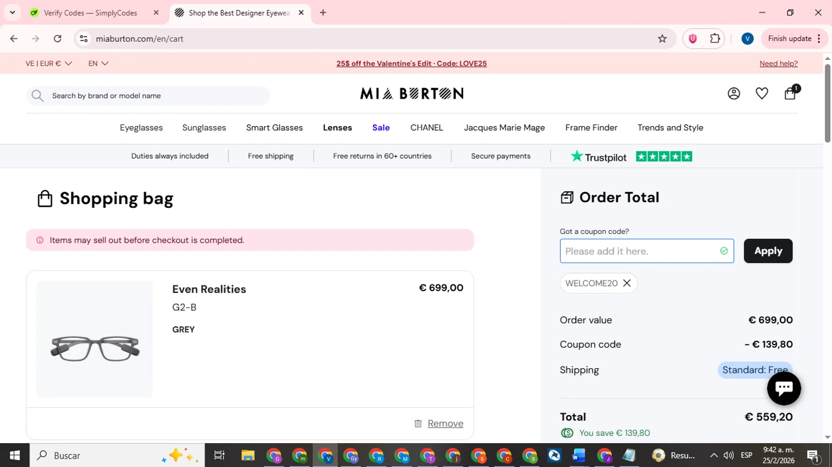Screen dimensions: 832x467
Task: Open Trends and Style menu item
Action: pyautogui.click(x=670, y=128)
